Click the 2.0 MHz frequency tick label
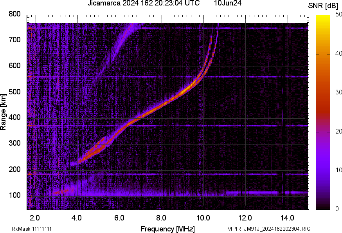 35,218
